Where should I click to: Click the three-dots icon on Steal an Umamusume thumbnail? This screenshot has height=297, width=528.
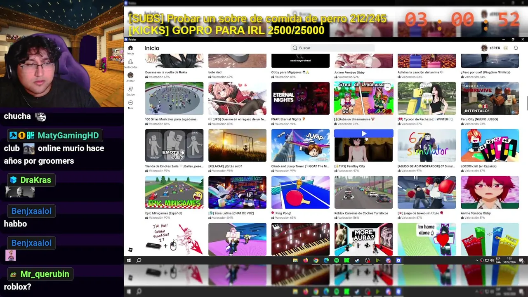[x=387, y=87]
